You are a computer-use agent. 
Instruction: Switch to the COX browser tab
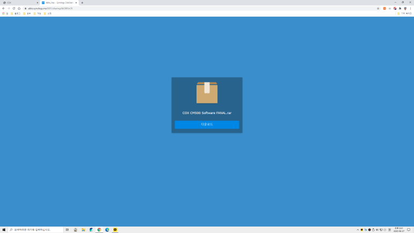click(20, 3)
